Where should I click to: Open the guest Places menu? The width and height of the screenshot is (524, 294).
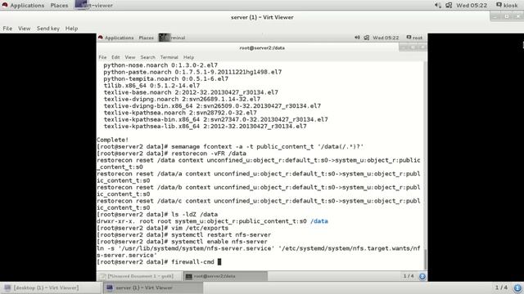(146, 38)
